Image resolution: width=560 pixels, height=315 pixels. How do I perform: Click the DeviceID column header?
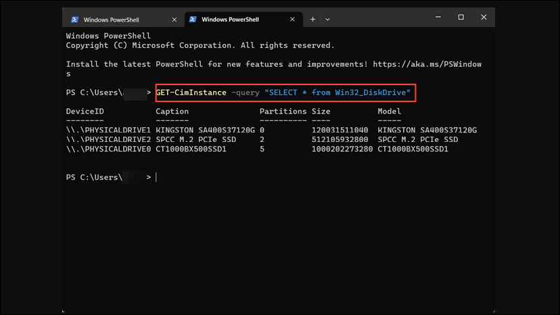(x=85, y=112)
